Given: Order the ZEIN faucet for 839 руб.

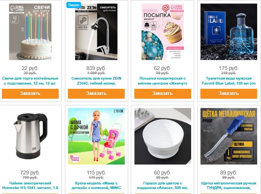Looking at the screenshot, I should [x=96, y=94].
